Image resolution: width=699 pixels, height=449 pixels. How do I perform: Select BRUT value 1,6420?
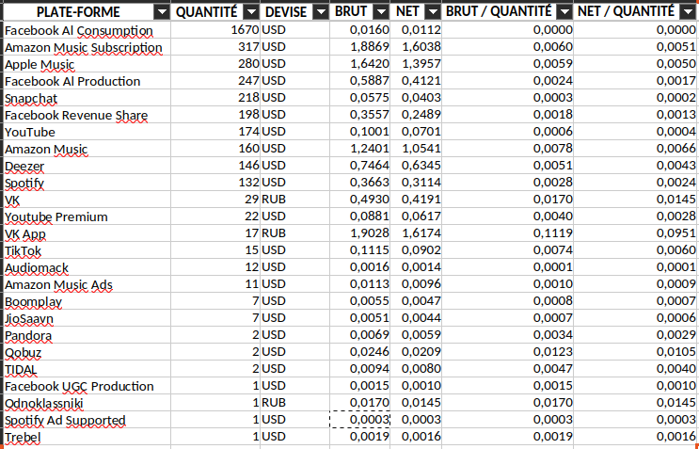pos(359,64)
